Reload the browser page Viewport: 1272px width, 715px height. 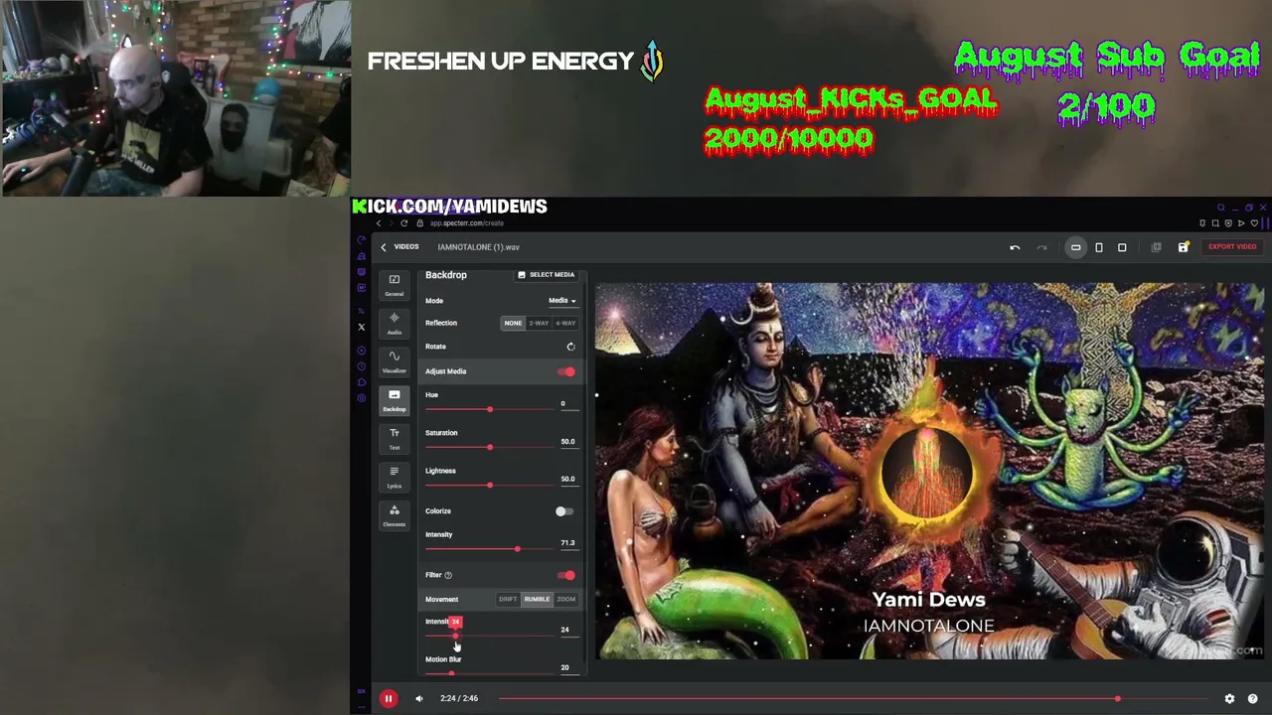click(403, 223)
